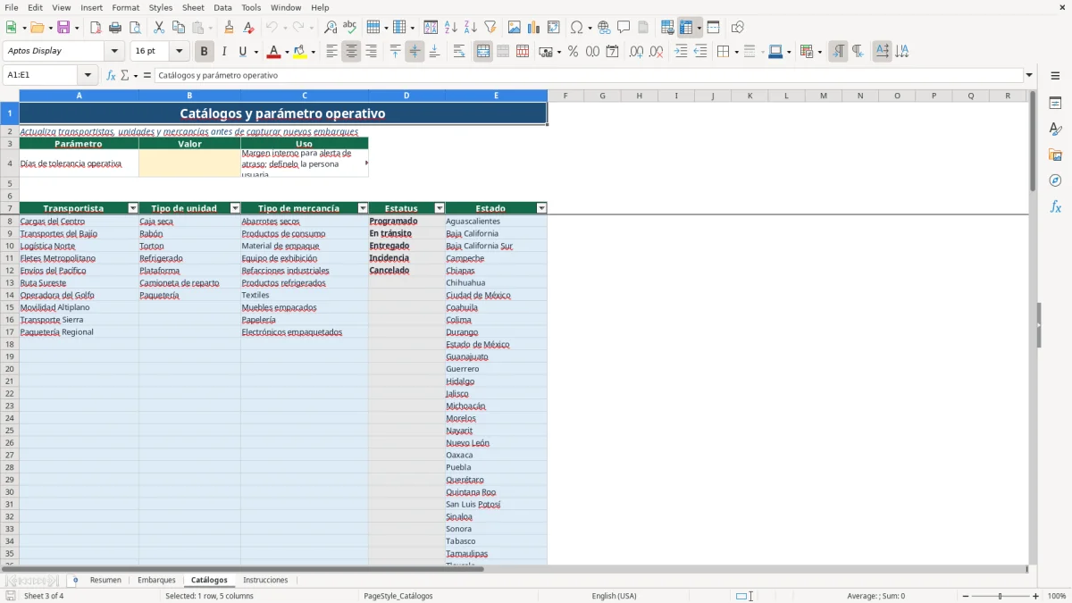The width and height of the screenshot is (1072, 603).
Task: Click the Save document icon
Action: (63, 28)
